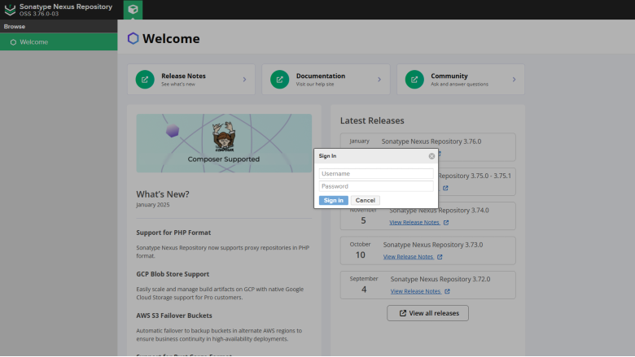The width and height of the screenshot is (635, 357).
Task: Click the Composer Supported banner image
Action: (224, 143)
